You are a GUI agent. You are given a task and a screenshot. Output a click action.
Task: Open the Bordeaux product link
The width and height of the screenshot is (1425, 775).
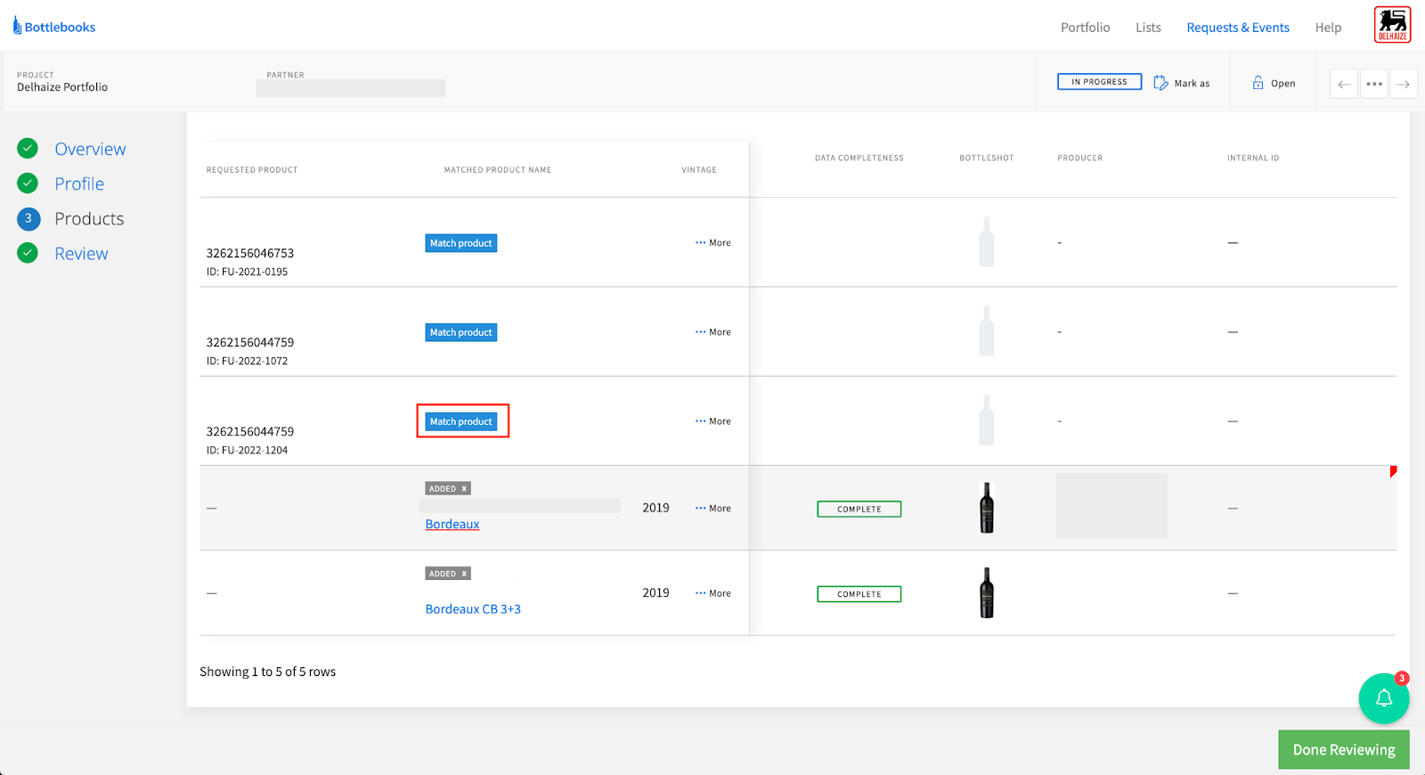pyautogui.click(x=452, y=524)
